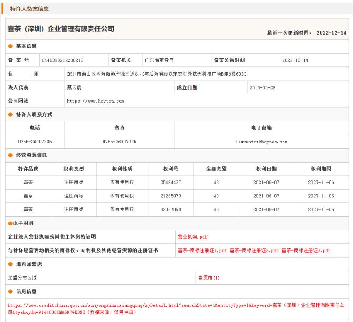Click the 经营资源信息 section header
This screenshot has height=322, width=353.
31,155
